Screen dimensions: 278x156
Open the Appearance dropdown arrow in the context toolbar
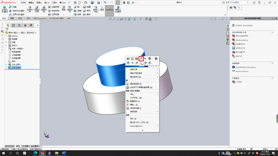click(153, 58)
